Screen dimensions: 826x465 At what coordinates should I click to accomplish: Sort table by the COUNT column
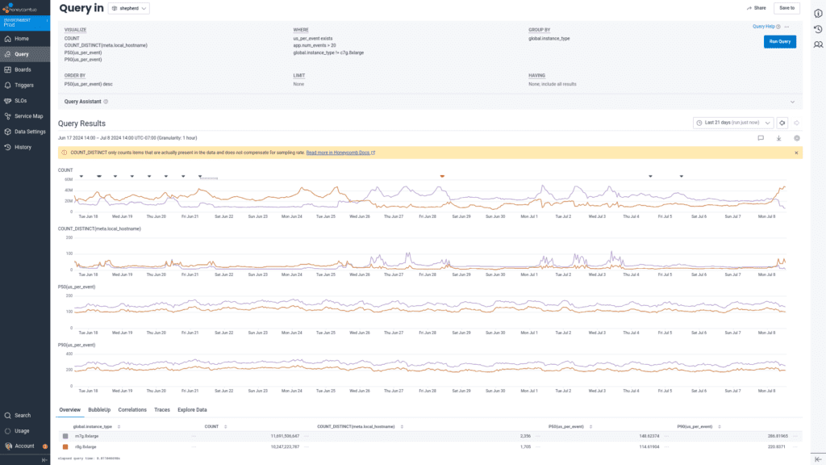[211, 425]
